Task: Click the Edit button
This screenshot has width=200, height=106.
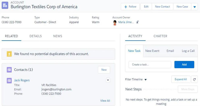Action: tap(146, 7)
